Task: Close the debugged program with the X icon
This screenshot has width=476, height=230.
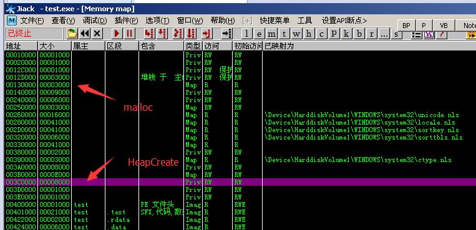Action: point(97,34)
